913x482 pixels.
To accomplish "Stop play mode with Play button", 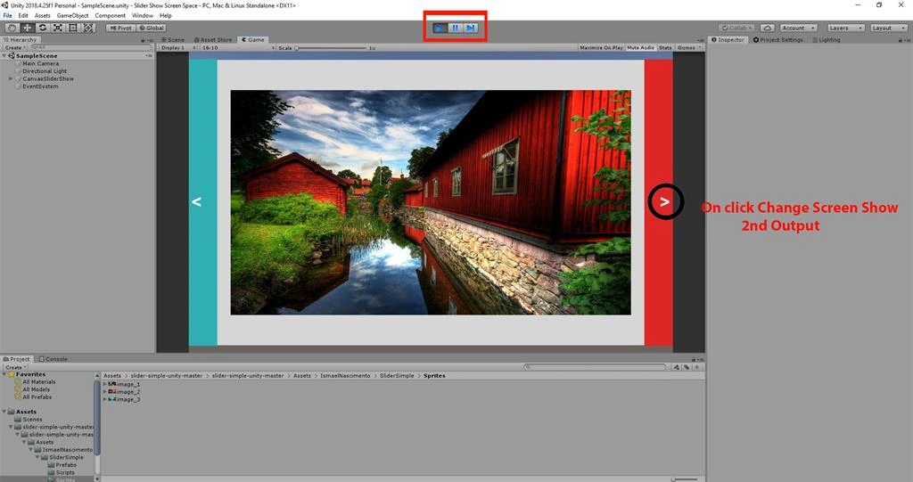I will pyautogui.click(x=440, y=28).
